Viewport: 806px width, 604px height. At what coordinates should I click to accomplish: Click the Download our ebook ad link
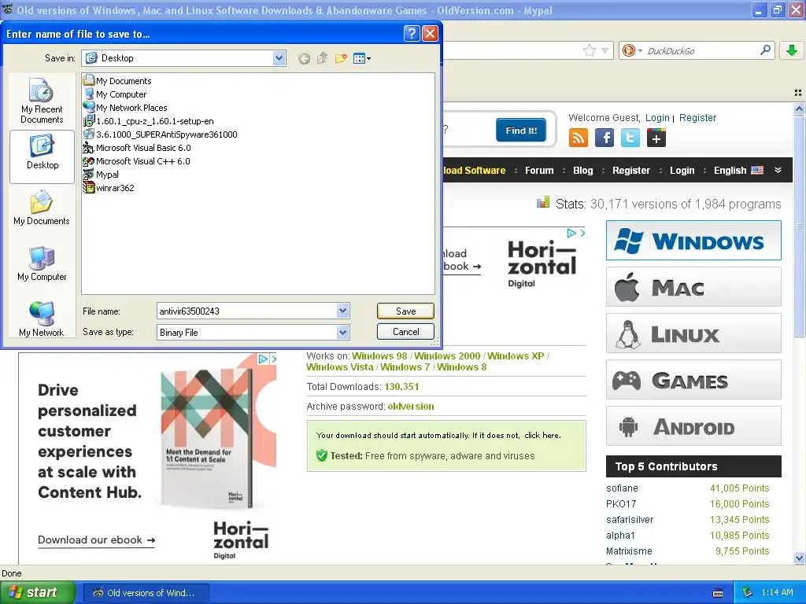point(96,540)
